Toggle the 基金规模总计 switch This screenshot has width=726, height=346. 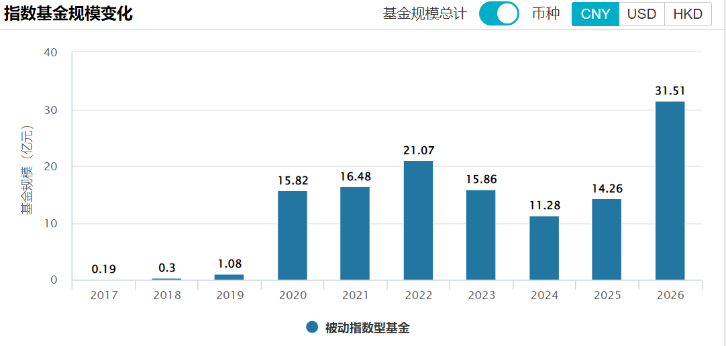tap(499, 13)
